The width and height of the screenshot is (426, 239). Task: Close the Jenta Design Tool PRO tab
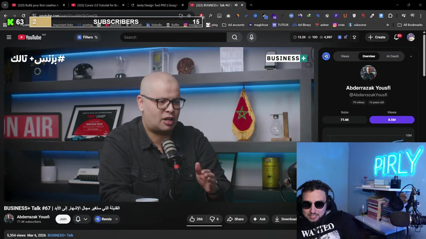(183, 5)
